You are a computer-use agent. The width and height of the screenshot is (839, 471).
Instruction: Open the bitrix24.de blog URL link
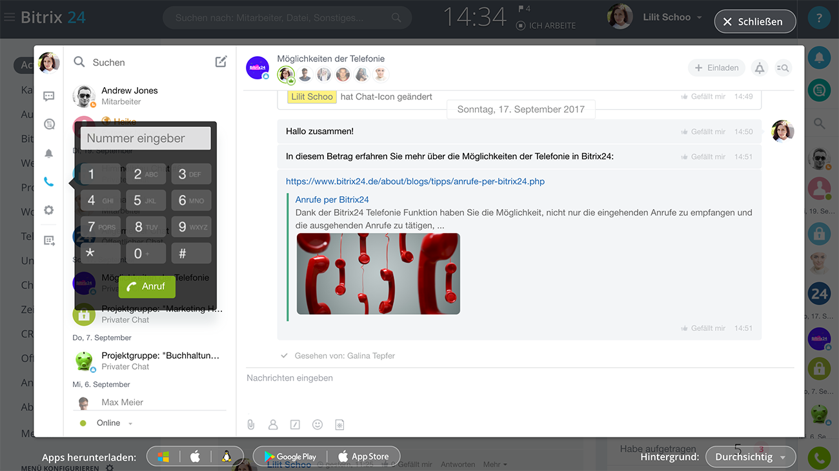pos(415,181)
